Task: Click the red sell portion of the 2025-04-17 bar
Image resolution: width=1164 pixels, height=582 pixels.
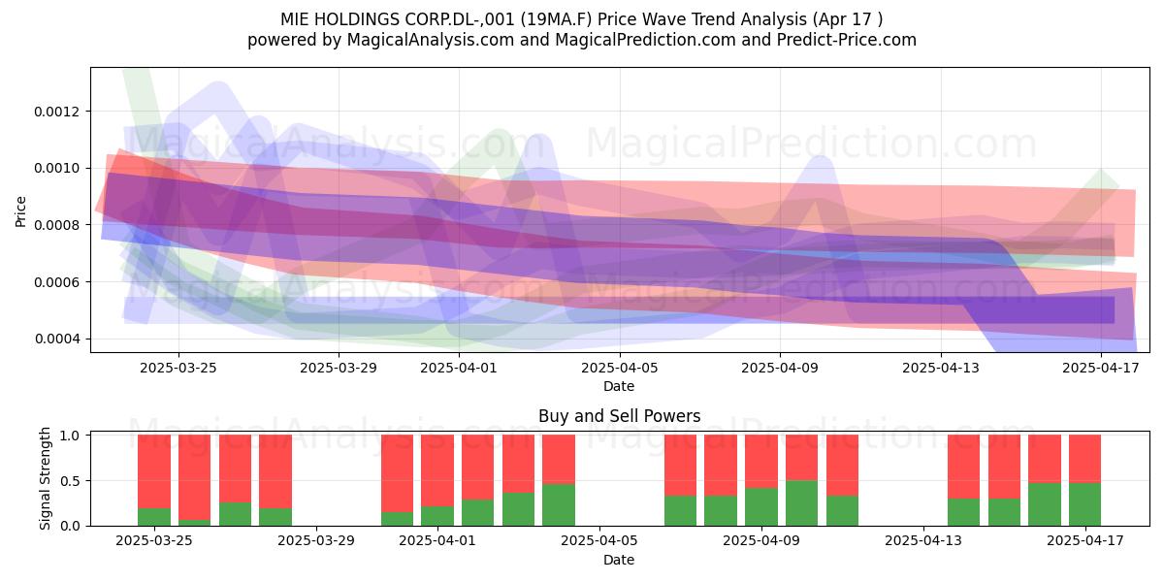Action: tap(1085, 459)
